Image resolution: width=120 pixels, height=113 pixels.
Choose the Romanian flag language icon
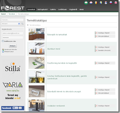pos(96,3)
